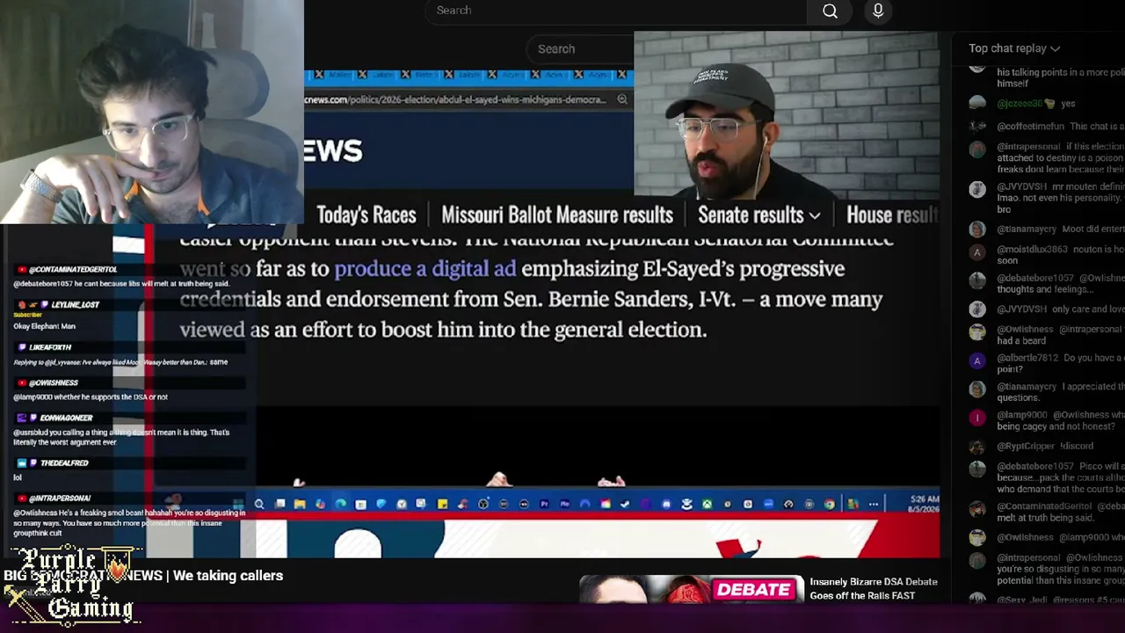Click @albertie7812 username in chat
Screen dimensions: 1125x633
[x=1028, y=358]
